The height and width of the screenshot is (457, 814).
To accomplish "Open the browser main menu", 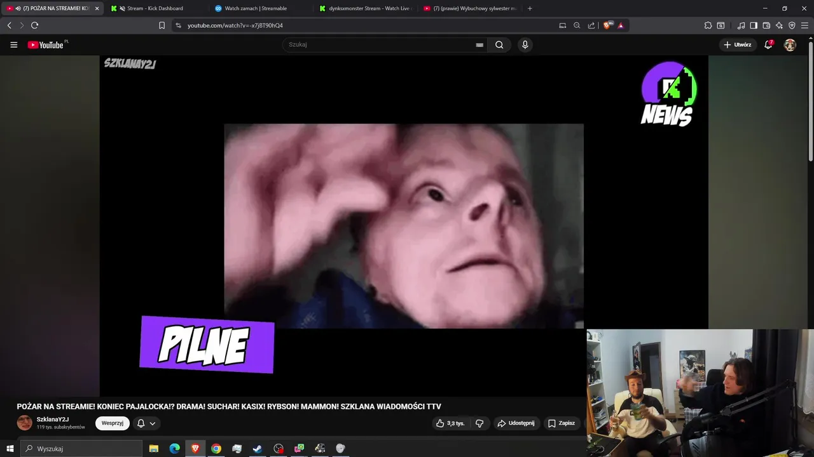I will tap(804, 25).
